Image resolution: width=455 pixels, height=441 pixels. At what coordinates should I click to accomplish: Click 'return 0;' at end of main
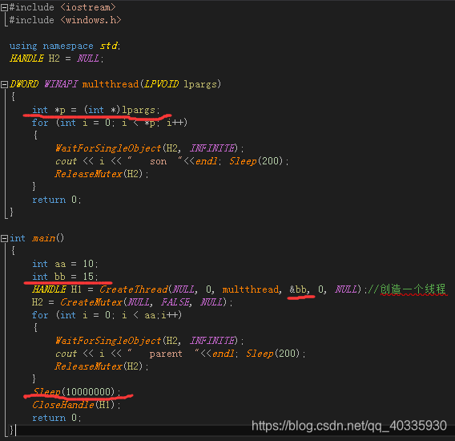click(x=57, y=418)
